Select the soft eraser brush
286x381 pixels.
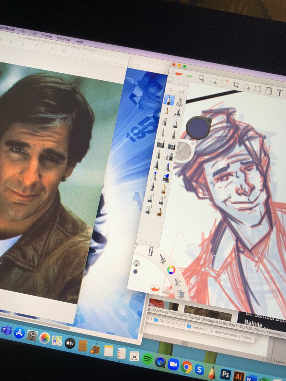click(172, 146)
